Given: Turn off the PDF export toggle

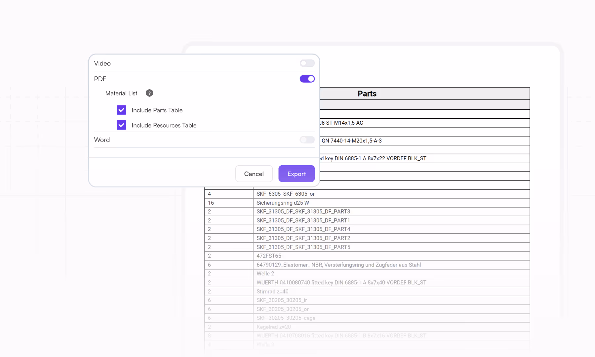Looking at the screenshot, I should [x=307, y=79].
